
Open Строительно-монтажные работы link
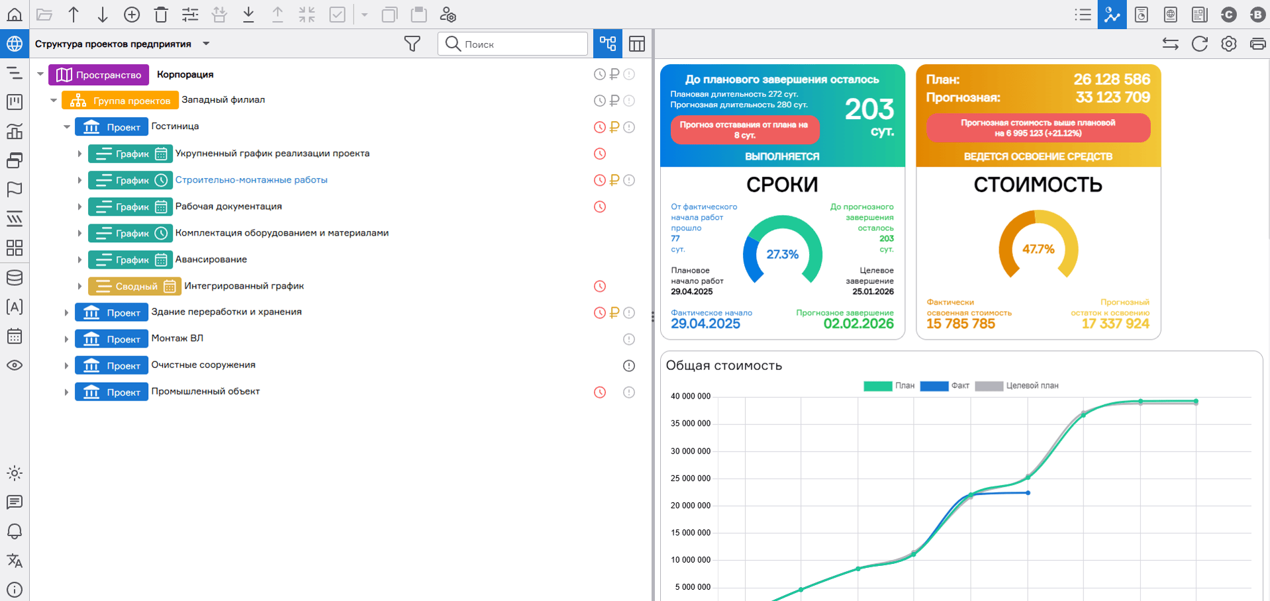click(251, 180)
